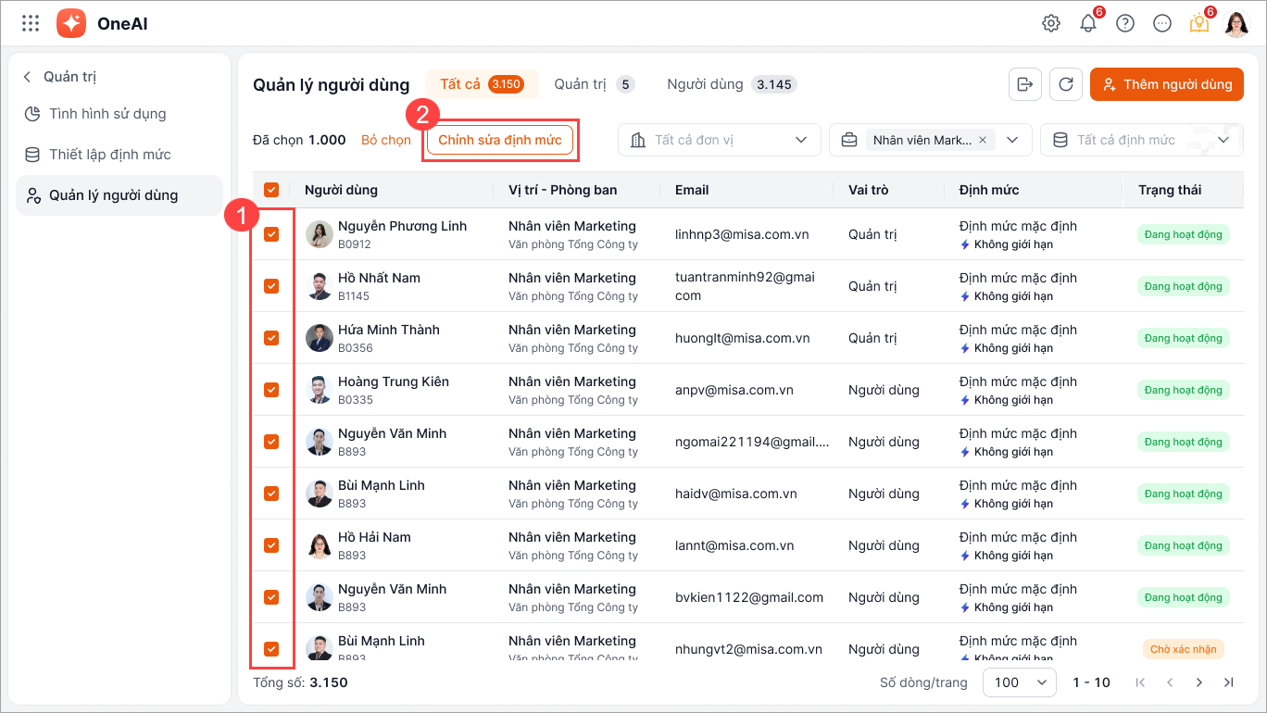Uncheck Hứa Minh Thành's row checkbox

271,338
